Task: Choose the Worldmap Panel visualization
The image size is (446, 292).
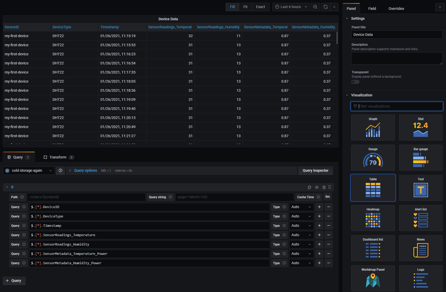Action: pyautogui.click(x=373, y=278)
